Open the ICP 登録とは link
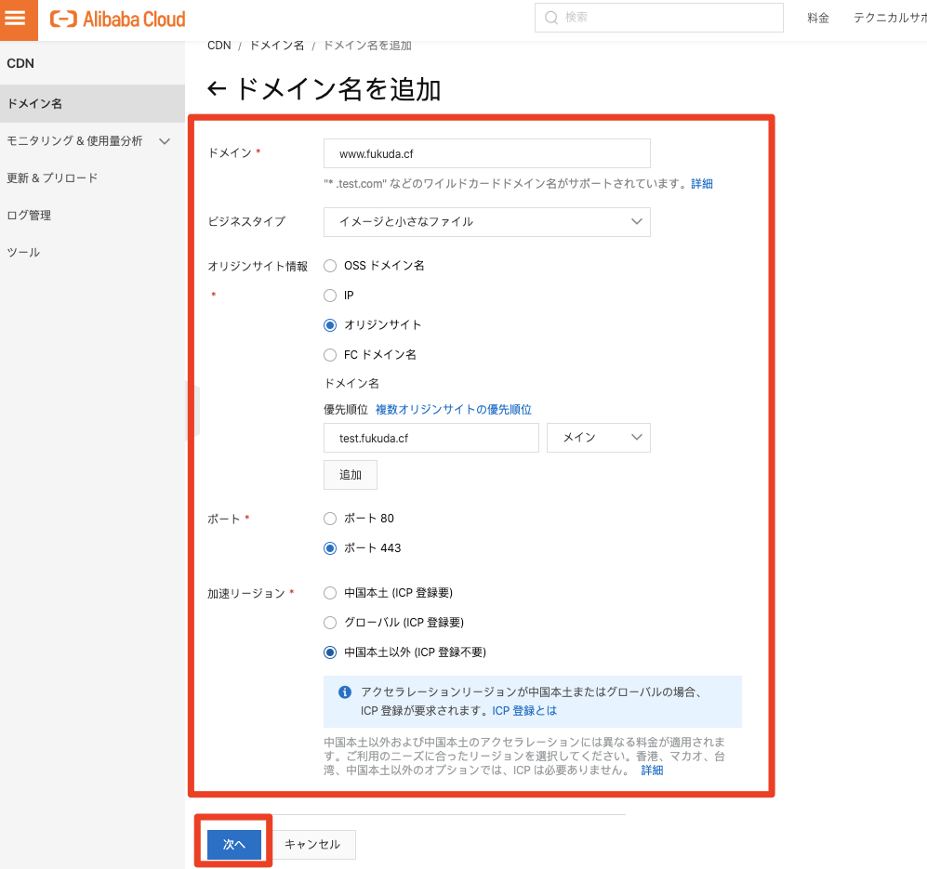 coord(524,711)
